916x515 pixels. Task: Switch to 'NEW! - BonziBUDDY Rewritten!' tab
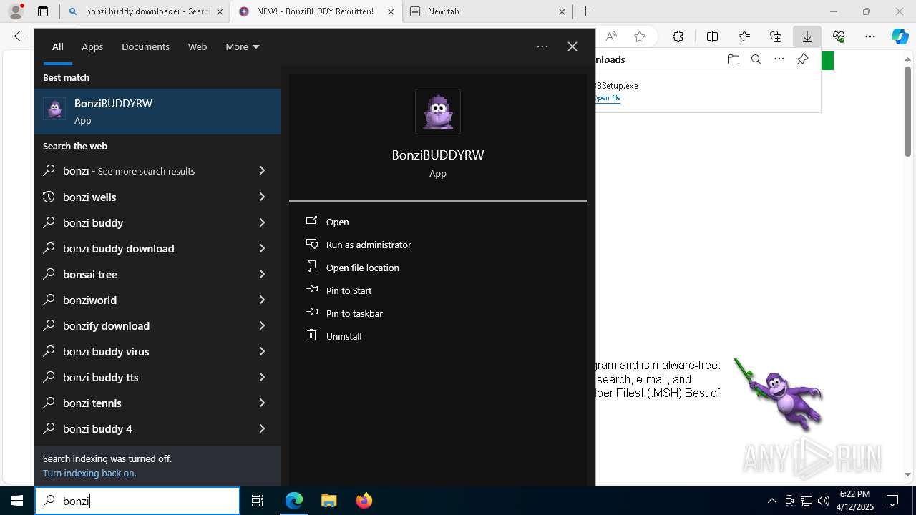[316, 11]
